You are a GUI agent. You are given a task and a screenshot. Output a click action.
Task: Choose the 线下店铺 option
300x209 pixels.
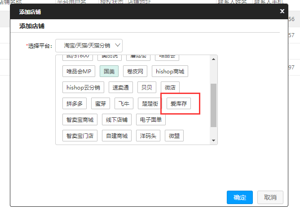tap(117, 119)
